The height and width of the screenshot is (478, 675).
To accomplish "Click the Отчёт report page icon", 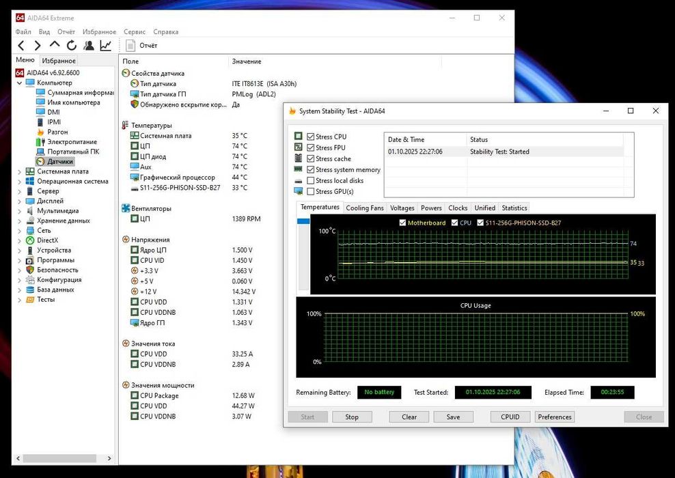I will pos(130,45).
